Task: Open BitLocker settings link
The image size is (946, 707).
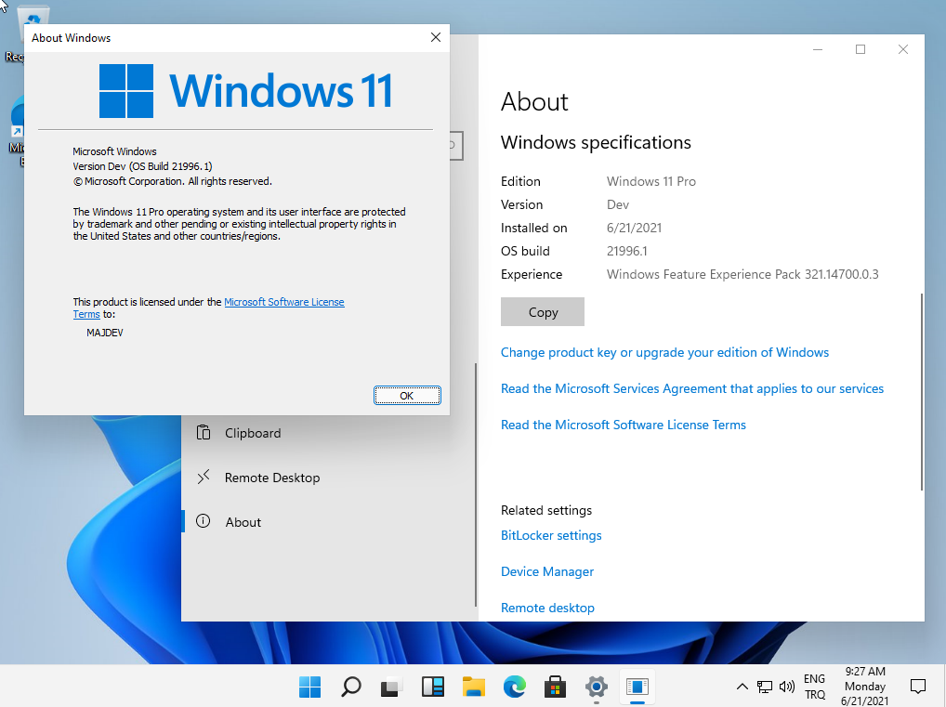Action: pyautogui.click(x=551, y=536)
